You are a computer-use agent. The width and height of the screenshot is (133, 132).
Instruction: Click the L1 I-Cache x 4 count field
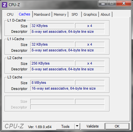(90, 44)
